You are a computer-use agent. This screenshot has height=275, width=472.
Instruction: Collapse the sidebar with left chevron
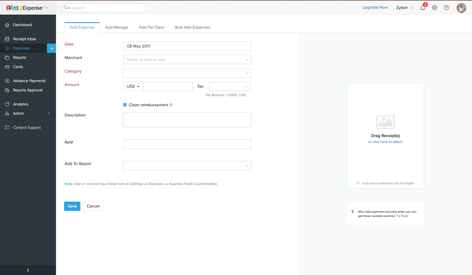pos(28,270)
